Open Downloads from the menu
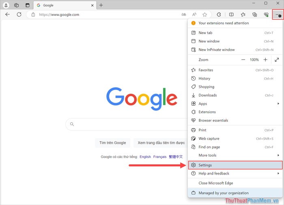This screenshot has height=205, width=284. [x=235, y=95]
